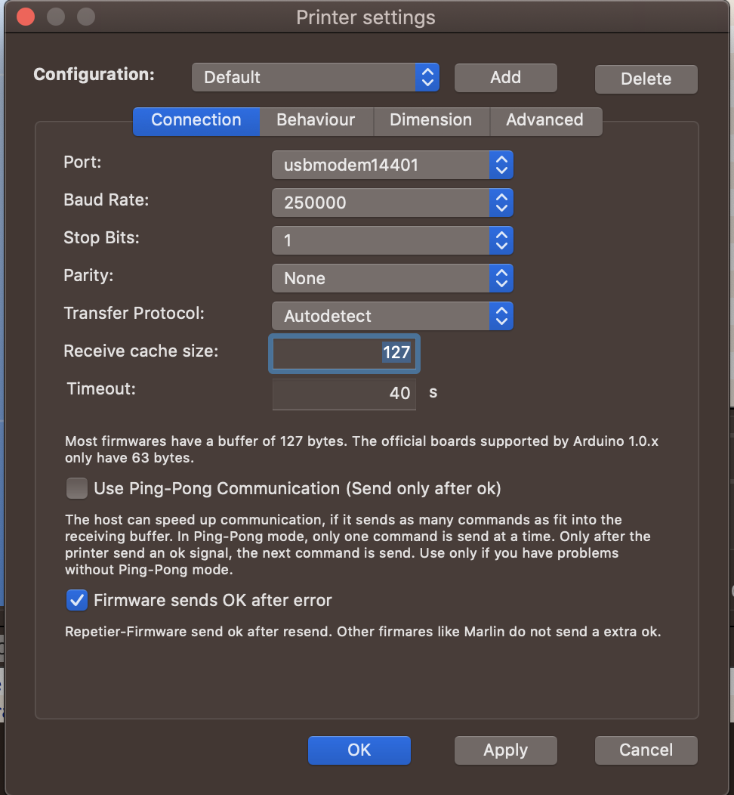Open the Parity dropdown showing None
Viewport: 734px width, 795px height.
pos(393,278)
